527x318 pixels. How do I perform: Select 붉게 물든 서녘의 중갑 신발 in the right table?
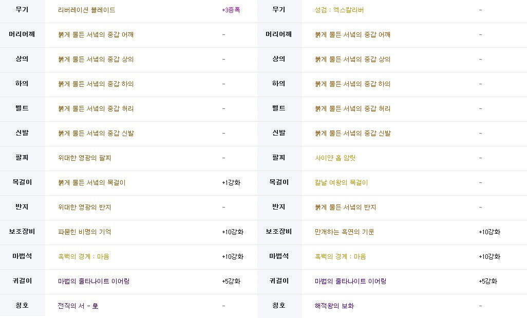(352, 134)
